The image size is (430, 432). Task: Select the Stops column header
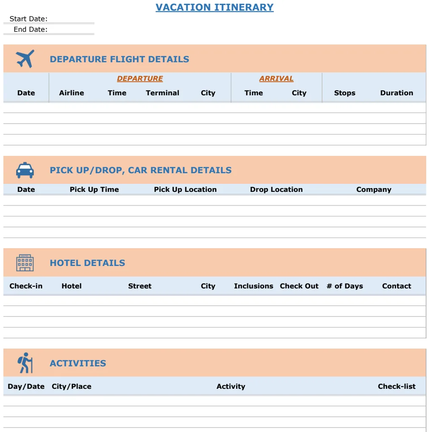pos(345,93)
